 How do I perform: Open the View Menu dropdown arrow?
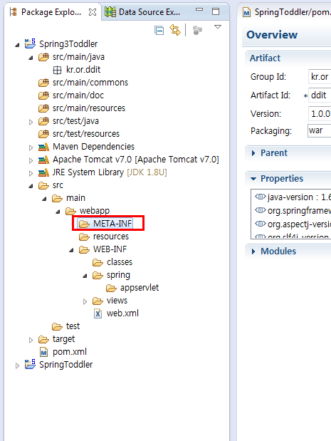coord(218,27)
